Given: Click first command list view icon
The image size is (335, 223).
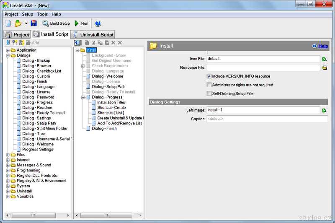Looking at the screenshot, I should 8,43.
